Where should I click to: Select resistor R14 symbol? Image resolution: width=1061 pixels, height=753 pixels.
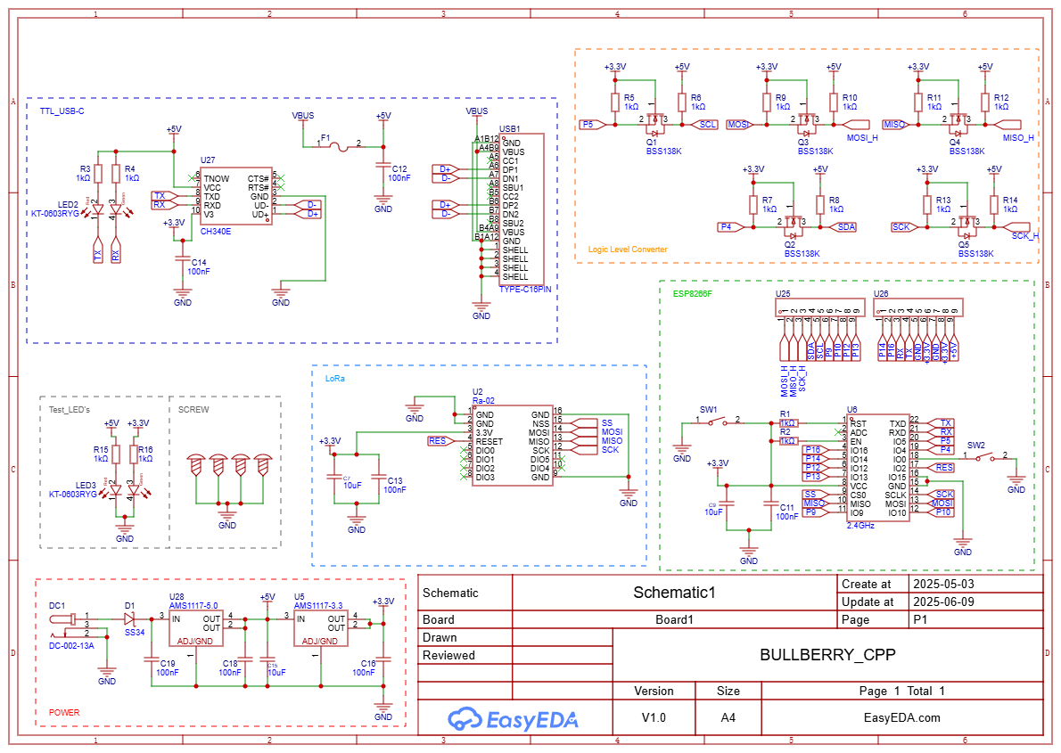tap(994, 205)
